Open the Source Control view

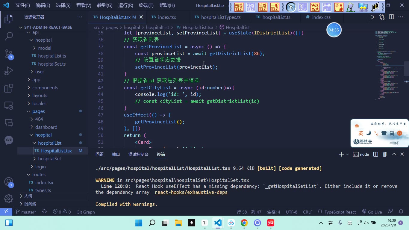click(x=9, y=54)
